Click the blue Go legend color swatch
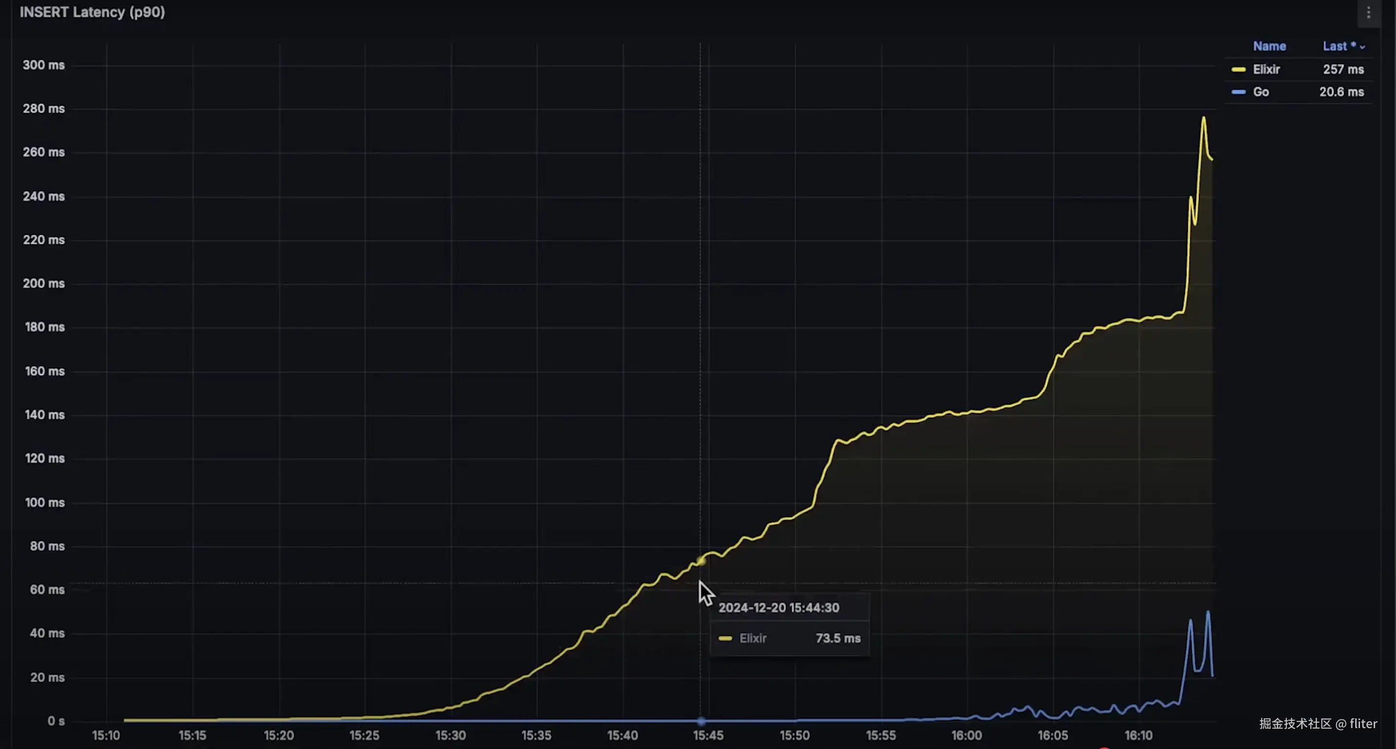This screenshot has height=749, width=1396. click(x=1238, y=92)
